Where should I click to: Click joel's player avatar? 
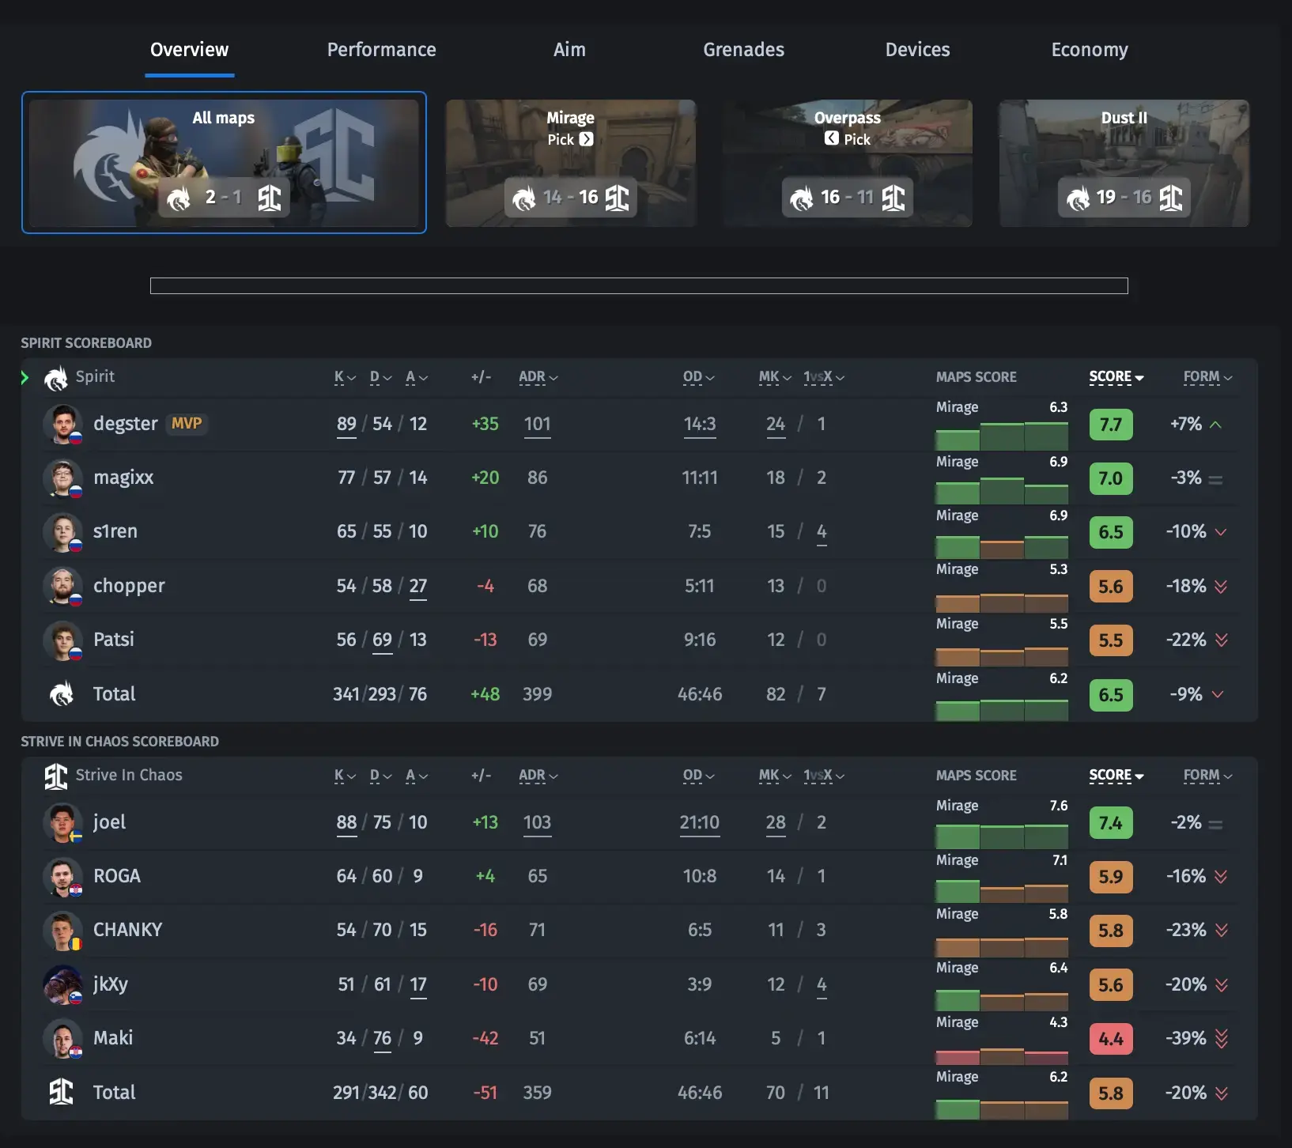tap(62, 822)
